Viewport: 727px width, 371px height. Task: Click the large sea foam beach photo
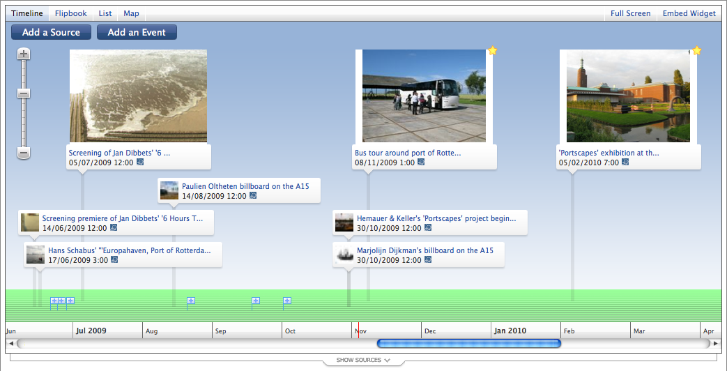pos(138,96)
